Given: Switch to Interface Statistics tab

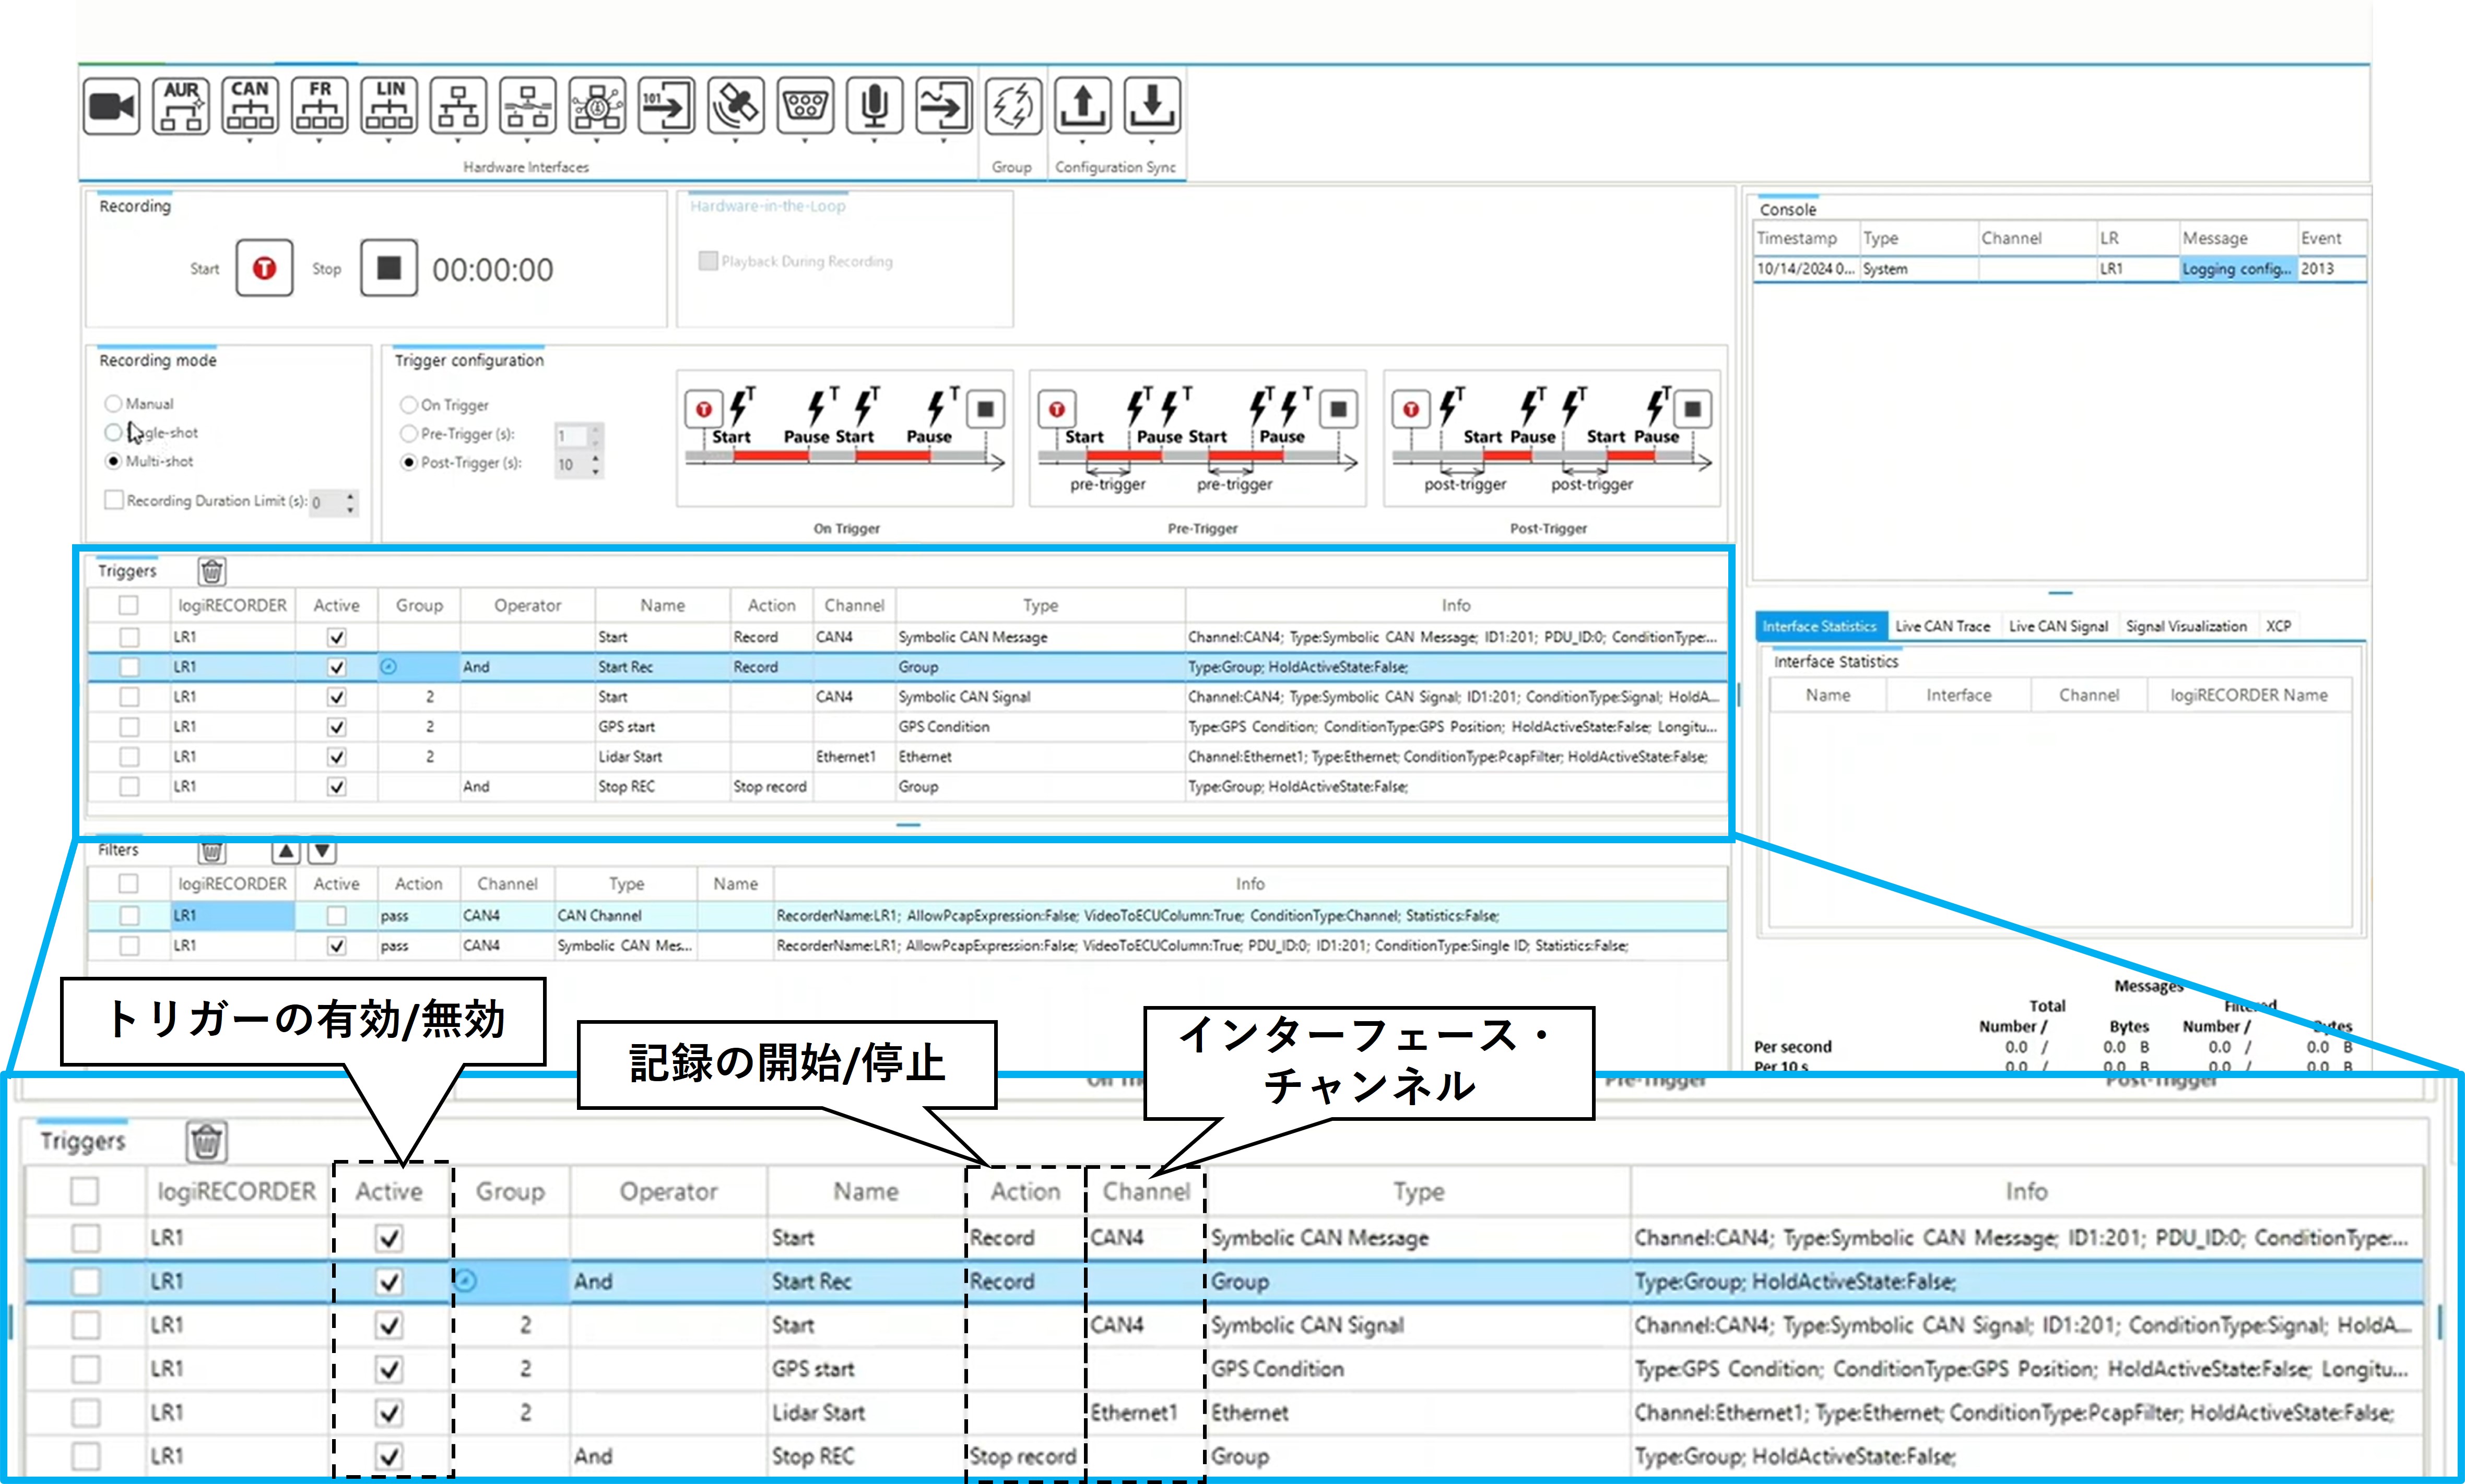Looking at the screenshot, I should point(1820,627).
